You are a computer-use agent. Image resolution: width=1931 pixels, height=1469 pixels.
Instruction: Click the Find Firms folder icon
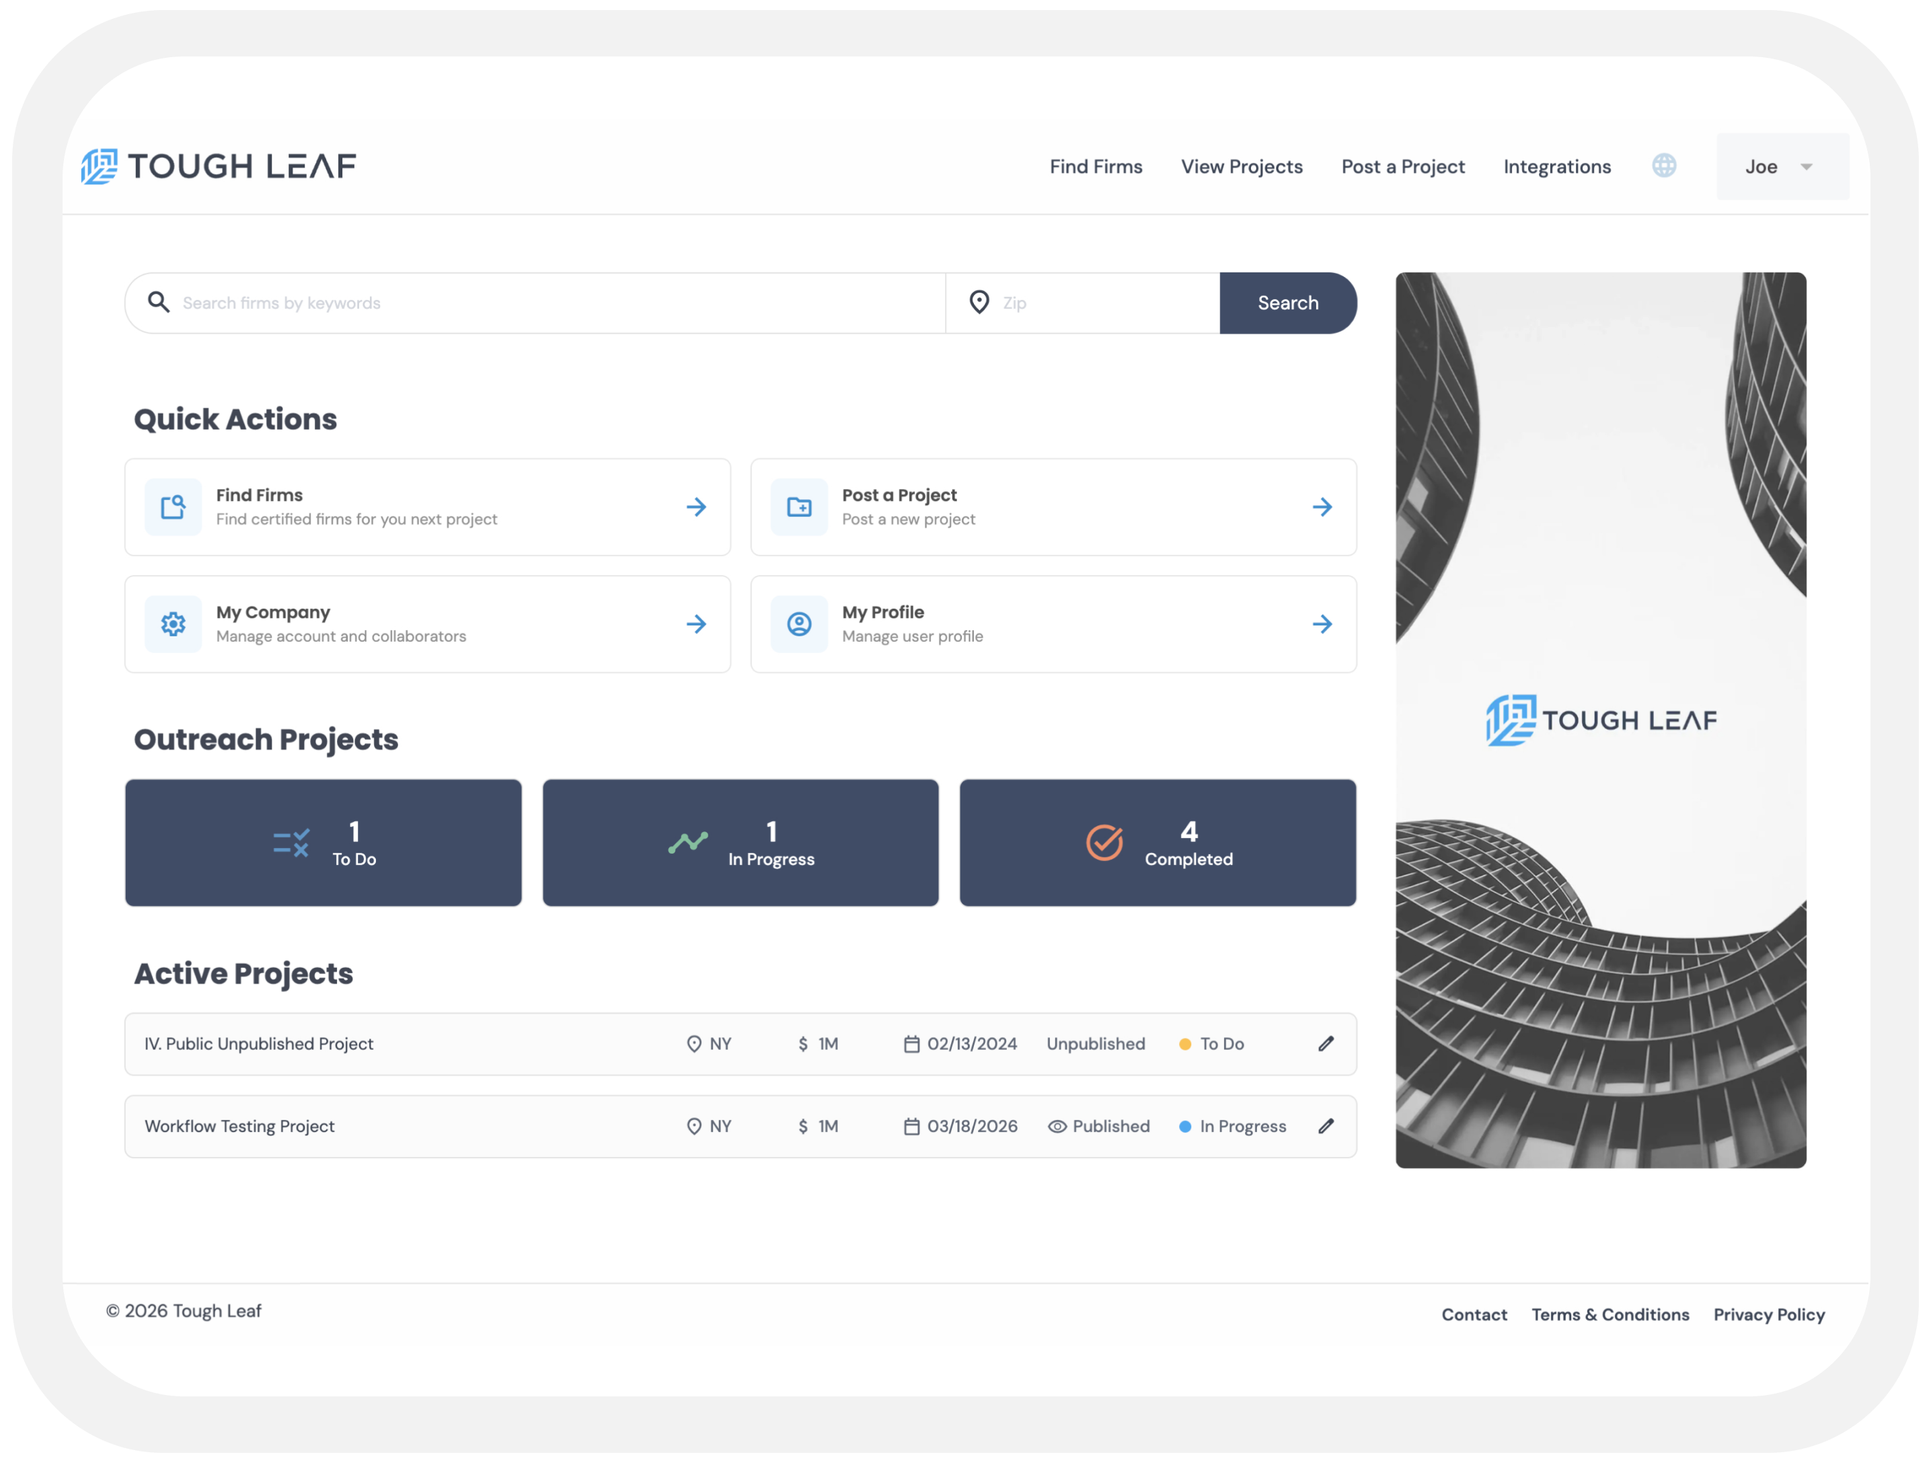click(172, 506)
